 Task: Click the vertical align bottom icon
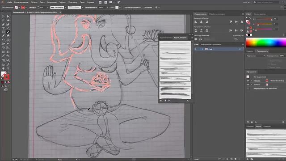(x=242, y=22)
